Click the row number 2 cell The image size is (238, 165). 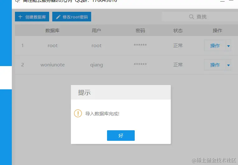[x=22, y=65]
